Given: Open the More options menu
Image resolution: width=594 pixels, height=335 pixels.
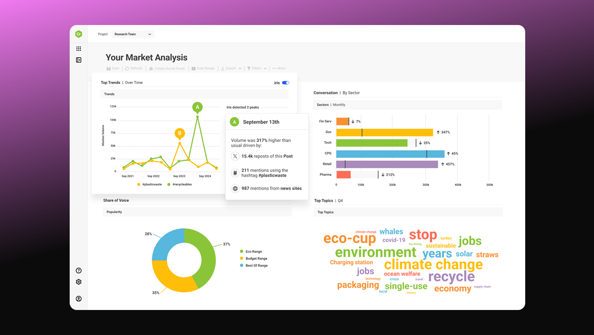Looking at the screenshot, I should [279, 68].
